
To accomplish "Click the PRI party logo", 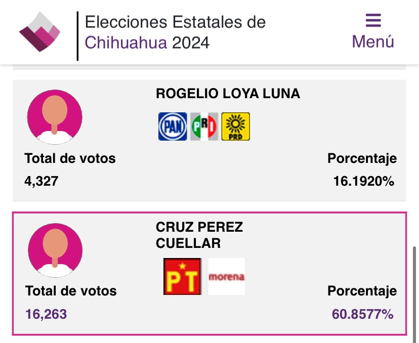I will point(204,126).
